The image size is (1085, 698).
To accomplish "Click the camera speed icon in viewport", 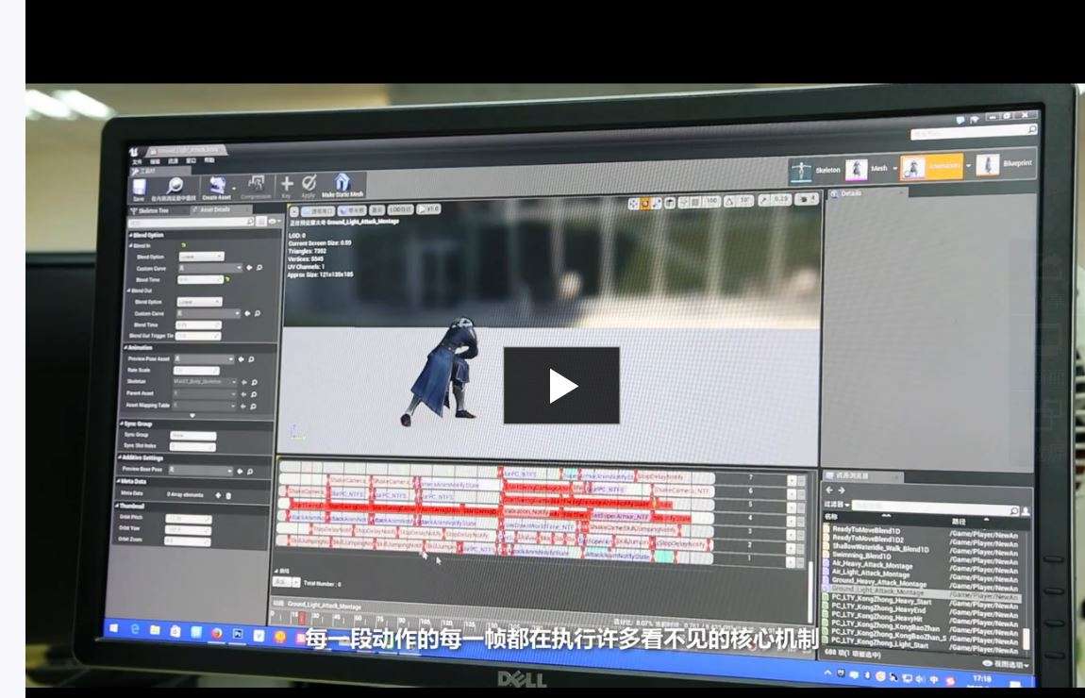I will [x=805, y=199].
